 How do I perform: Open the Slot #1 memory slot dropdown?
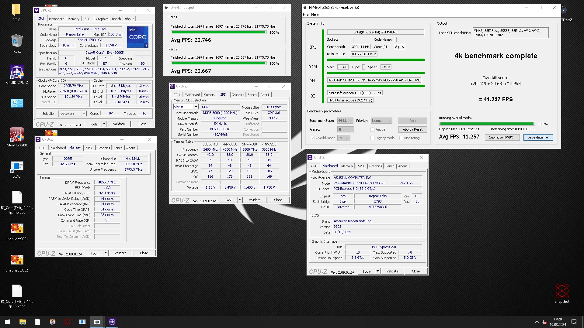[x=186, y=107]
